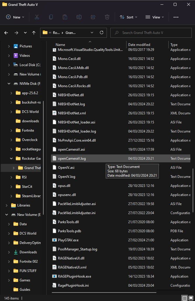Click the Paste clipboard icon
The image size is (195, 301).
[x=65, y=17]
